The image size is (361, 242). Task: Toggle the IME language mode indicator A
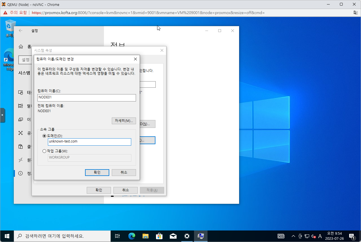[320, 236]
